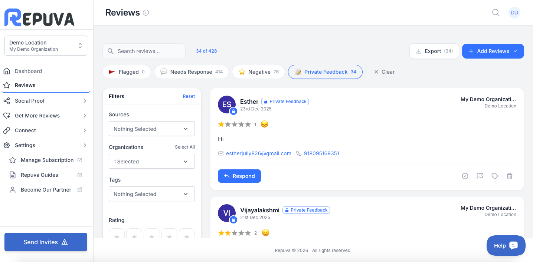Go to Dashboard in sidebar

[x=28, y=71]
